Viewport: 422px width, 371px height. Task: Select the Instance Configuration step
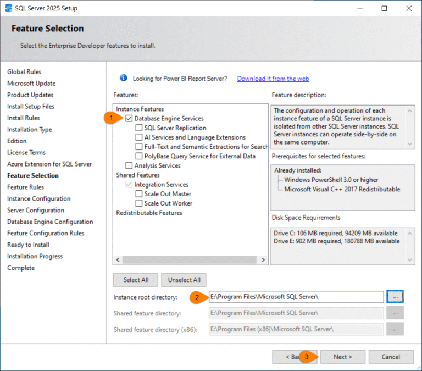39,199
